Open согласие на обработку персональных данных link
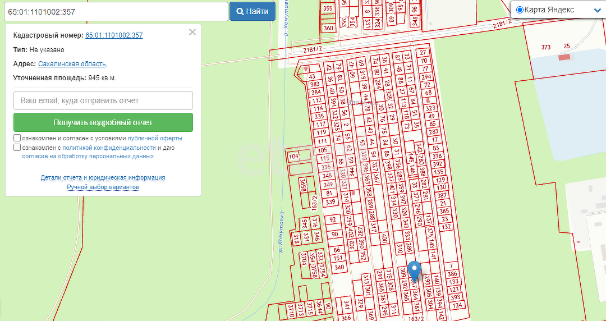The height and width of the screenshot is (321, 606). click(88, 157)
